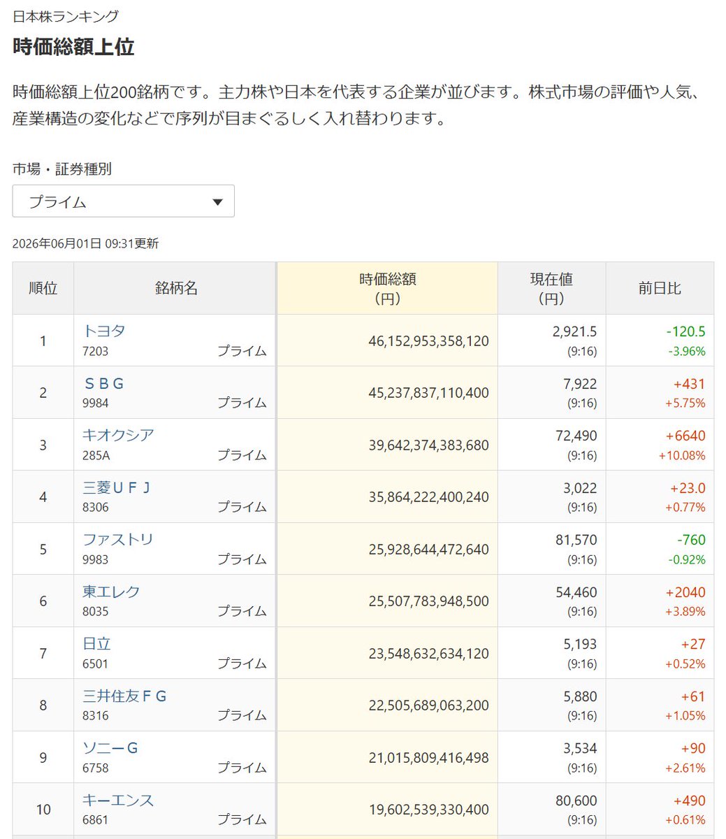Image resolution: width=726 pixels, height=839 pixels.
Task: Select キオクシア market cap 39,642,374,383,680
Action: tap(428, 445)
